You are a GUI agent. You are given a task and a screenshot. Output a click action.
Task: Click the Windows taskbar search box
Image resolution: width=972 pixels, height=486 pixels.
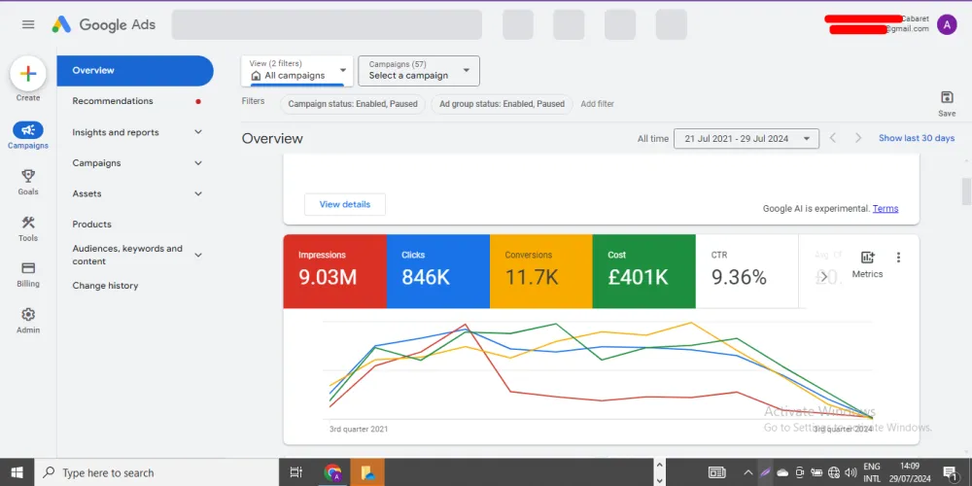click(x=156, y=472)
